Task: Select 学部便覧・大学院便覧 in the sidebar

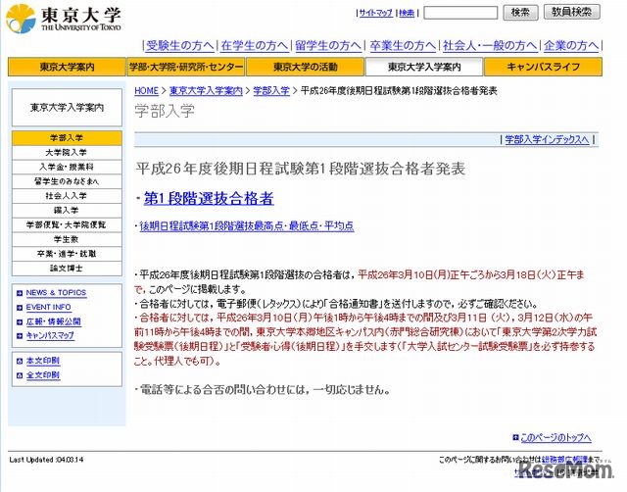Action: (67, 224)
